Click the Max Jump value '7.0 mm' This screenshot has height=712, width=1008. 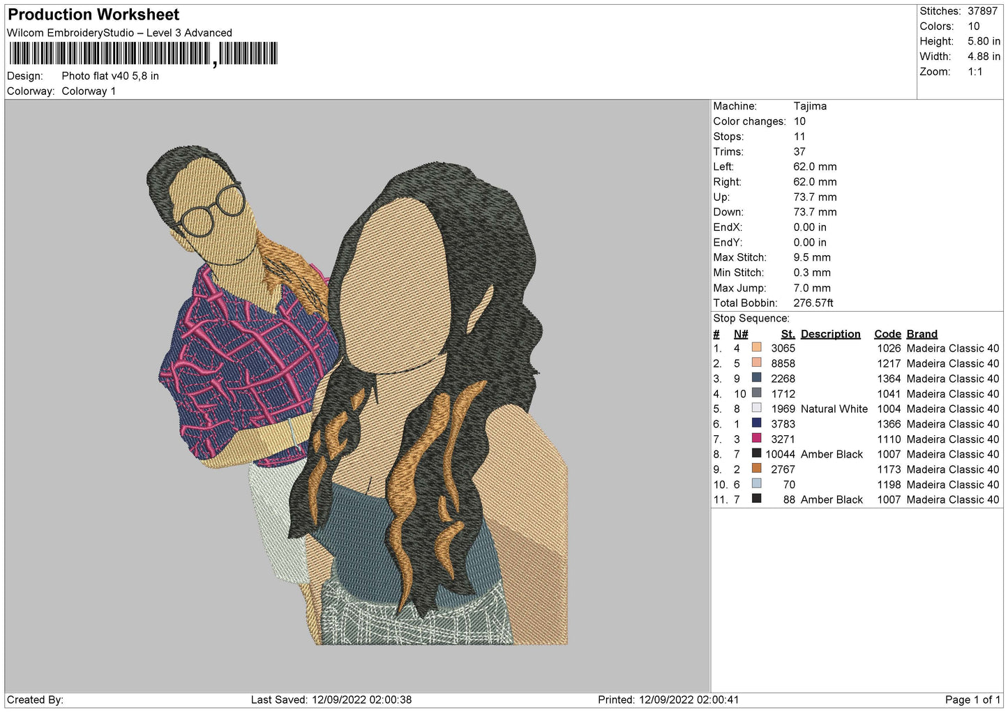click(812, 288)
